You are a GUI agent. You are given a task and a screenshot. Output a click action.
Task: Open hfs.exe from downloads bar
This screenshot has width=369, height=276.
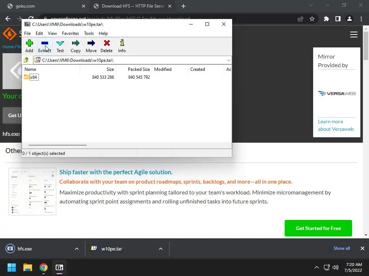(25, 249)
